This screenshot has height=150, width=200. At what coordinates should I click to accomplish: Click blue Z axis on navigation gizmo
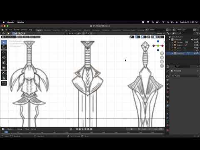coord(158,41)
